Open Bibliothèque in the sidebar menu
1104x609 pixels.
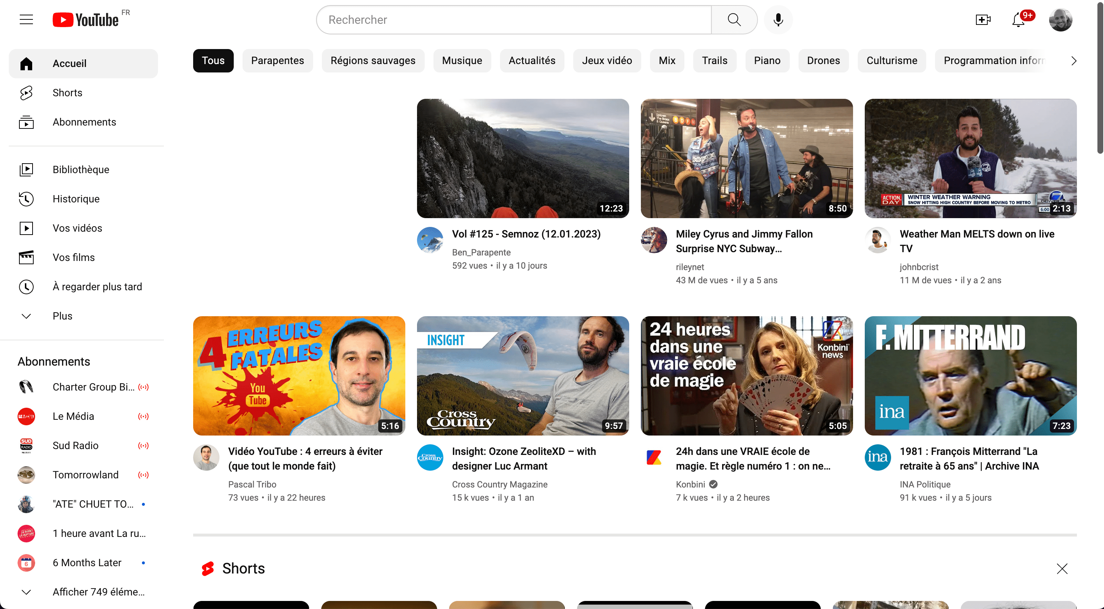pos(80,169)
